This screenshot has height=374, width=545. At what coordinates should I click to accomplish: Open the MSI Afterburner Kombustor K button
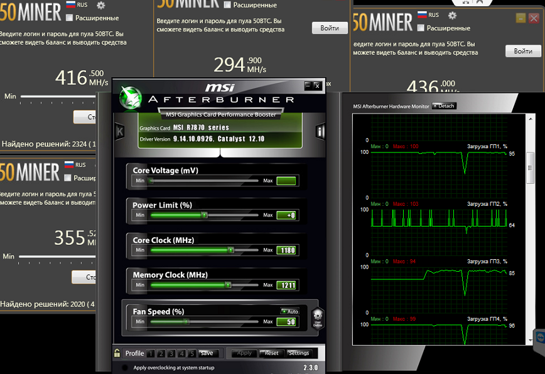click(119, 131)
